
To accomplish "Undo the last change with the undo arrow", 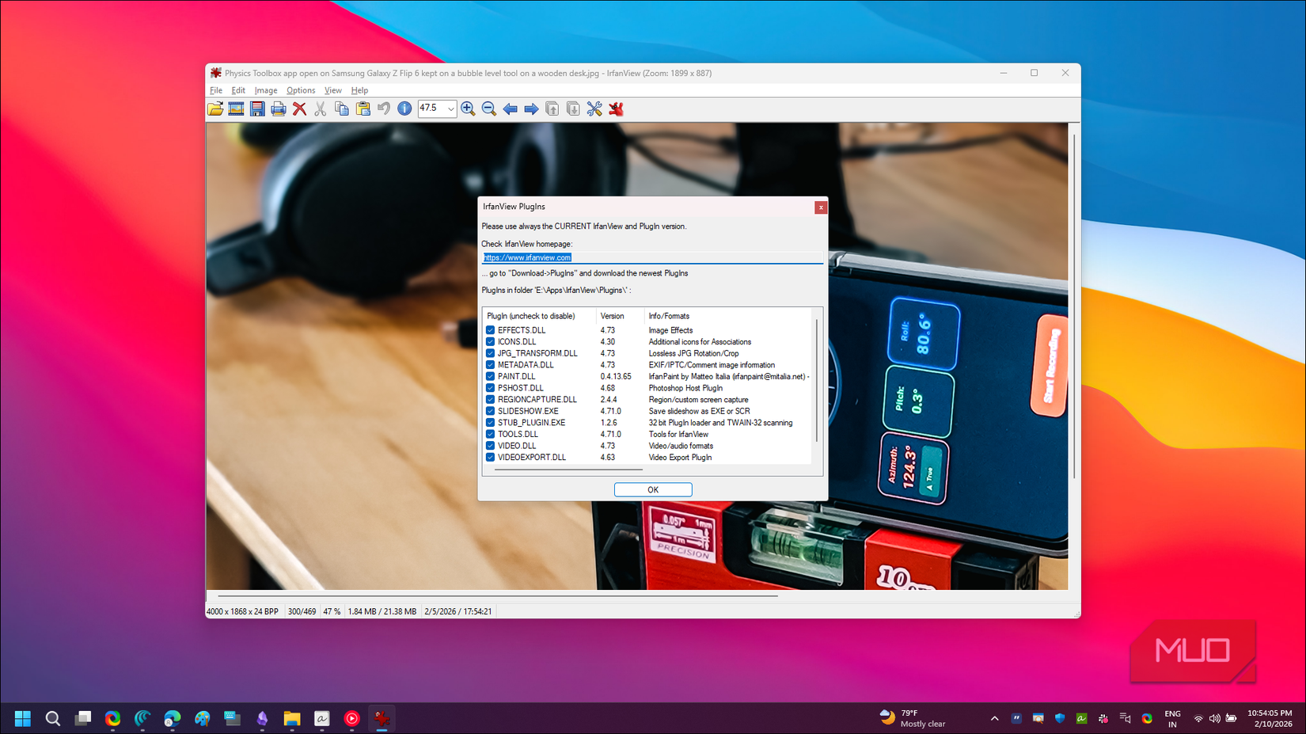I will point(384,108).
